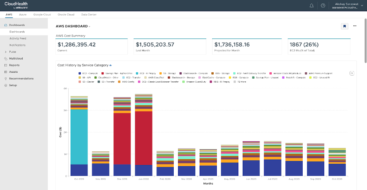Toggle RDS - Compute legend entry
This screenshot has height=190, width=367.
click(x=239, y=78)
